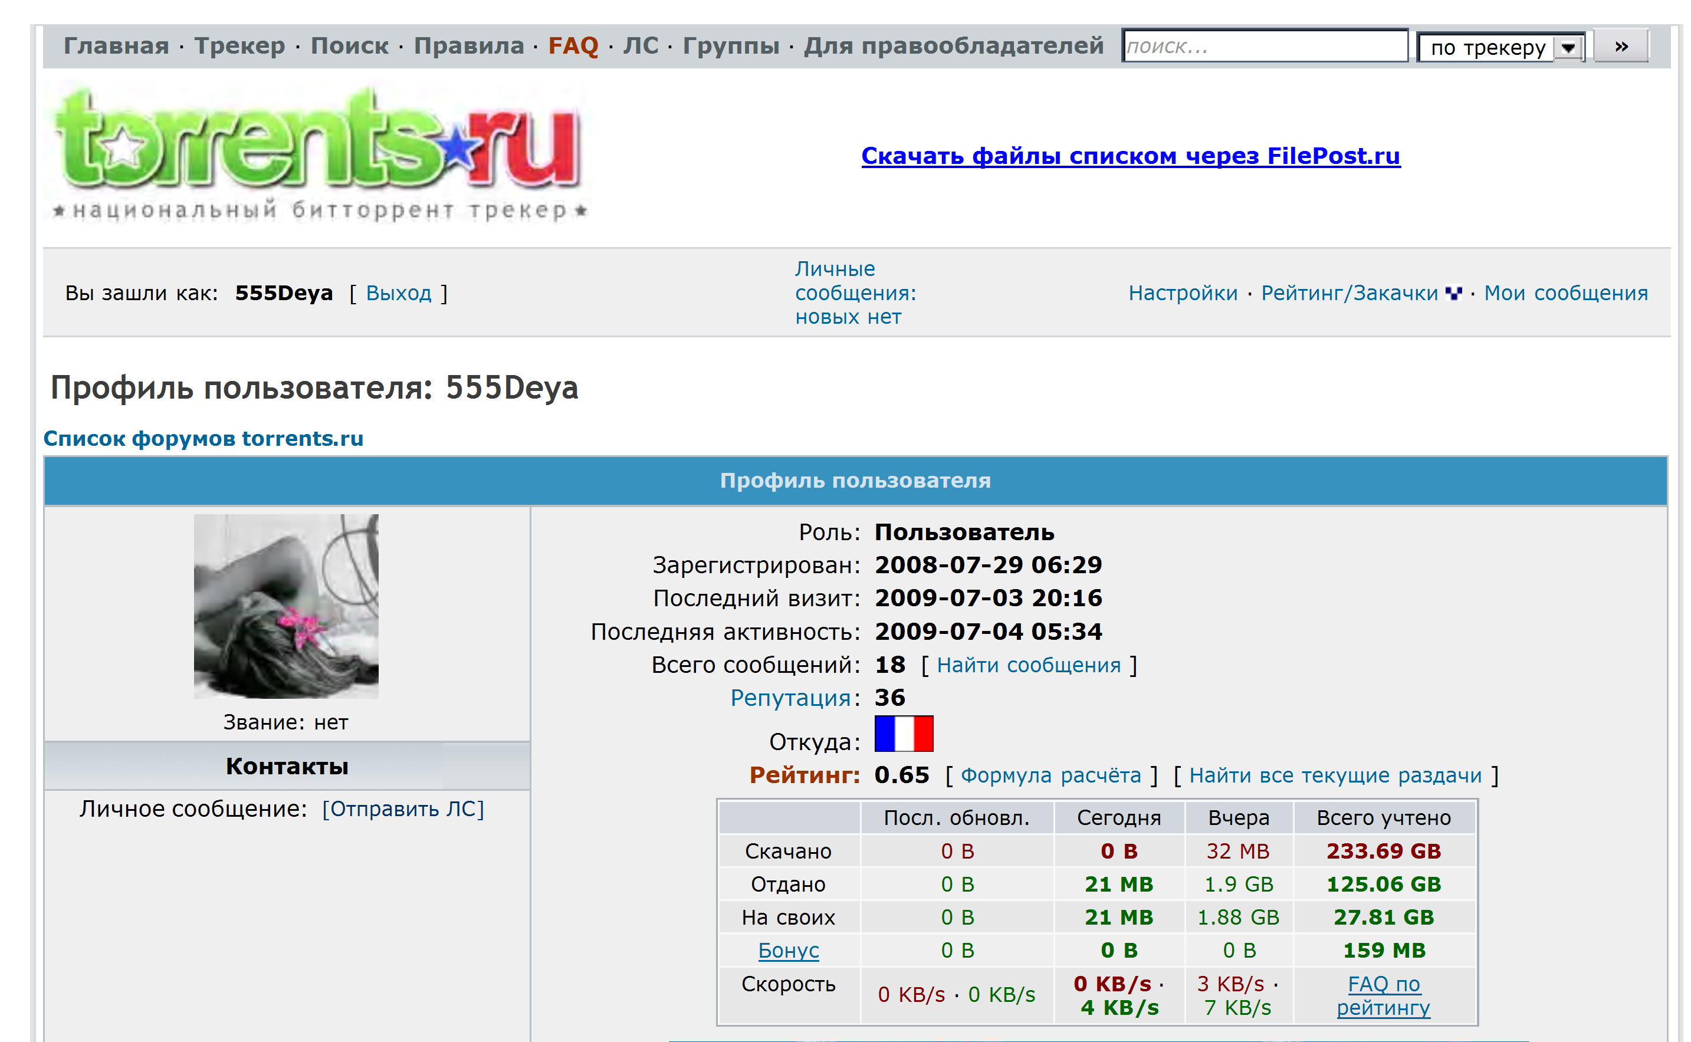The height and width of the screenshot is (1042, 1691).
Task: Open the 'по трекеру' search scope dropdown
Action: click(x=1489, y=48)
